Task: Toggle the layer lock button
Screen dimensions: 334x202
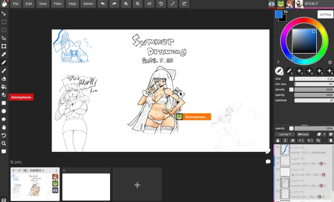Action: (278, 141)
